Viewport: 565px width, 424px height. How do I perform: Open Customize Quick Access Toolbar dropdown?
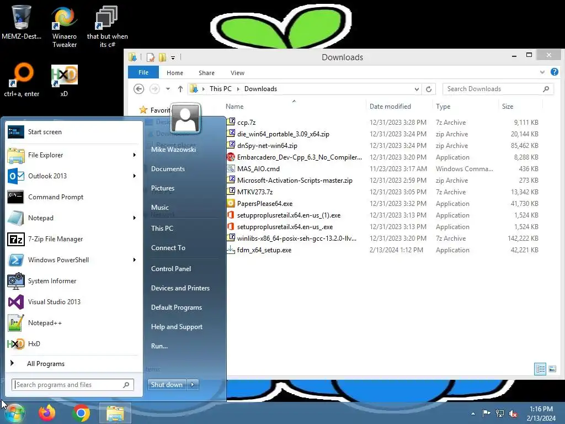[x=173, y=57]
